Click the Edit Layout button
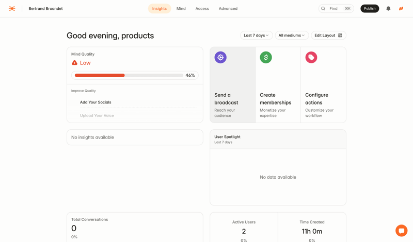The width and height of the screenshot is (413, 242). click(x=328, y=36)
